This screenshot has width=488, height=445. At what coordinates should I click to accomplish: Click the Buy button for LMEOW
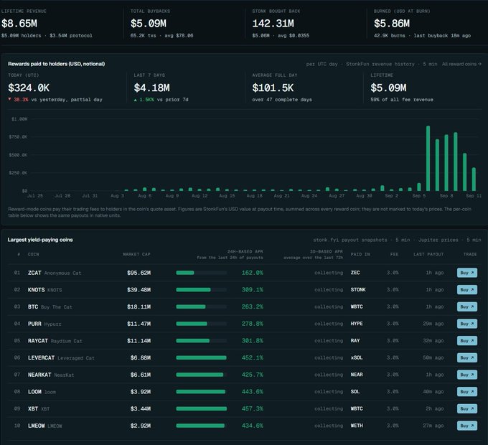(x=467, y=426)
